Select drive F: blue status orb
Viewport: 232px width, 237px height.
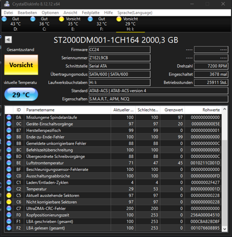click(90, 19)
